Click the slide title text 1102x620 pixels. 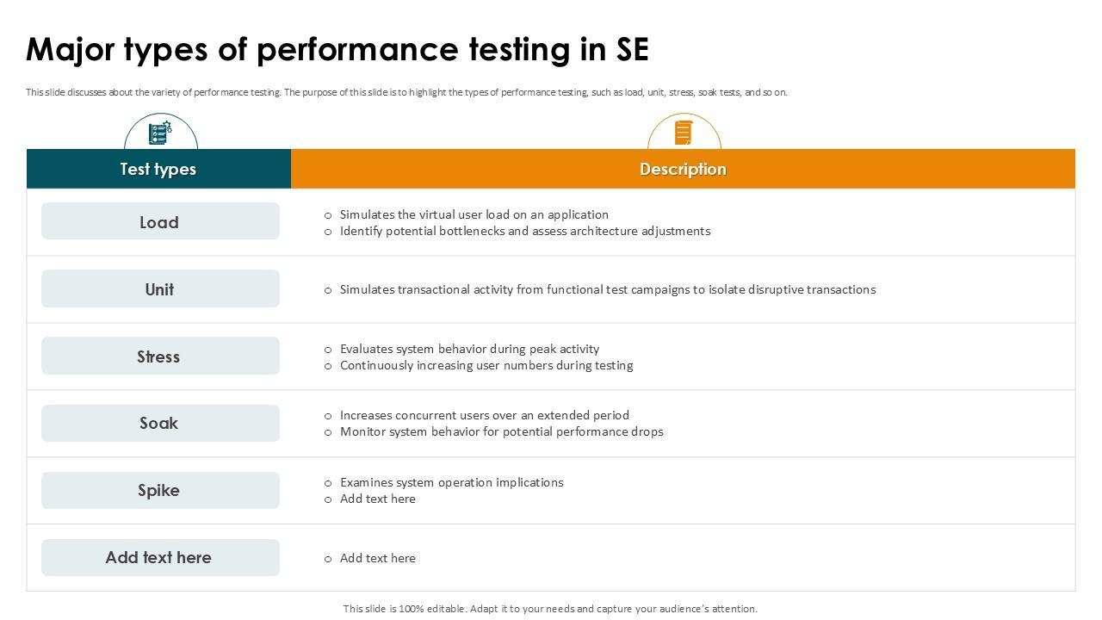(337, 50)
